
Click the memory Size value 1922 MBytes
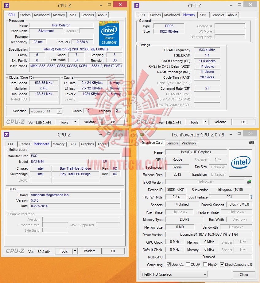[169, 31]
